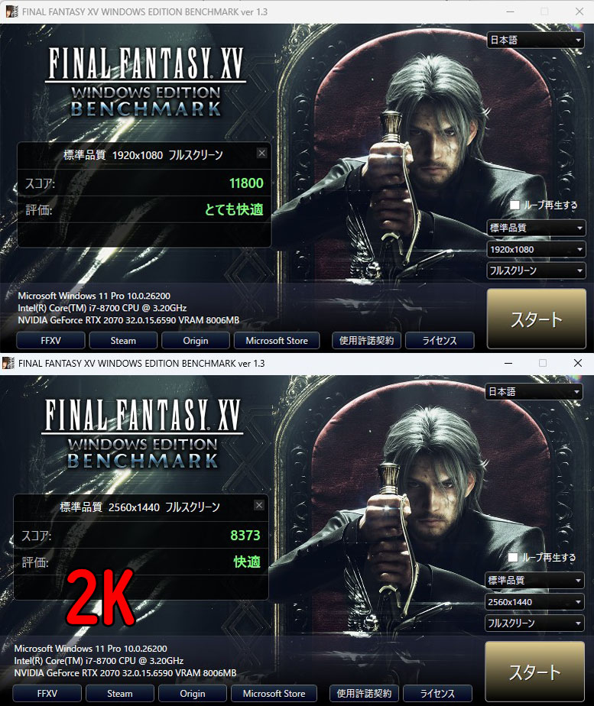Open the Microsoft Store link in bottom window
Viewport: 594px width, 706px height.
274,694
